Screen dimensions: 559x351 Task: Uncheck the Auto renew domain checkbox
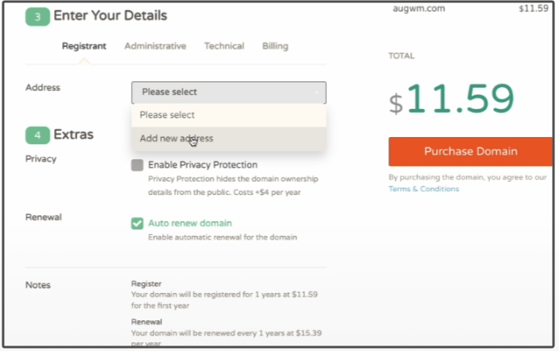(x=137, y=223)
